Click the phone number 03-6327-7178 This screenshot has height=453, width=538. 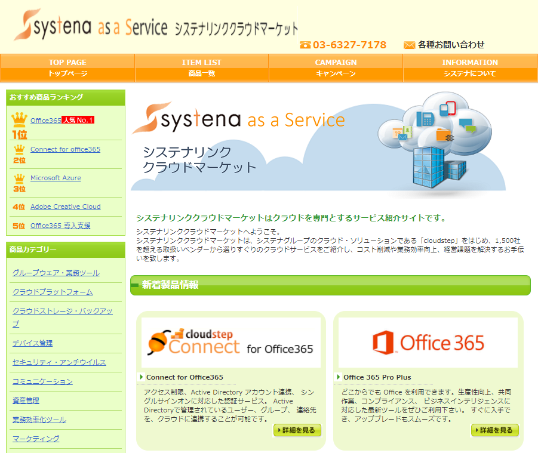[x=350, y=45]
